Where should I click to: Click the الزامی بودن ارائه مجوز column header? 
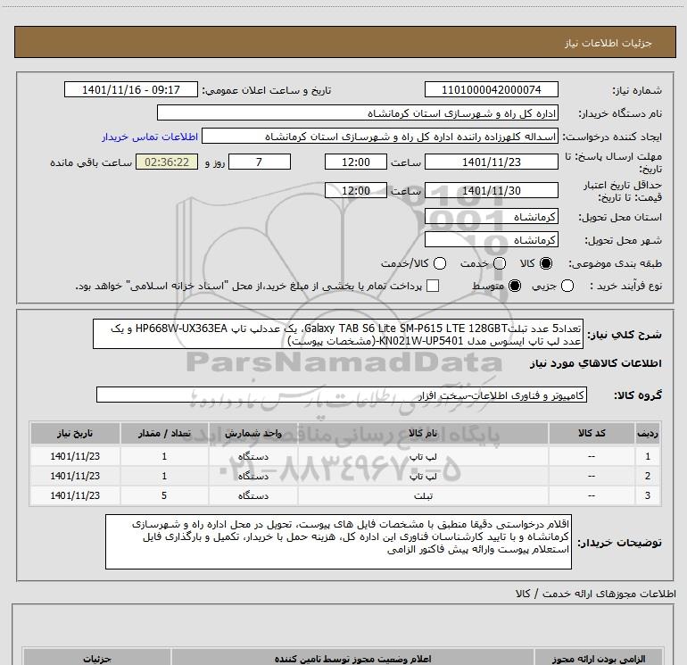(599, 659)
